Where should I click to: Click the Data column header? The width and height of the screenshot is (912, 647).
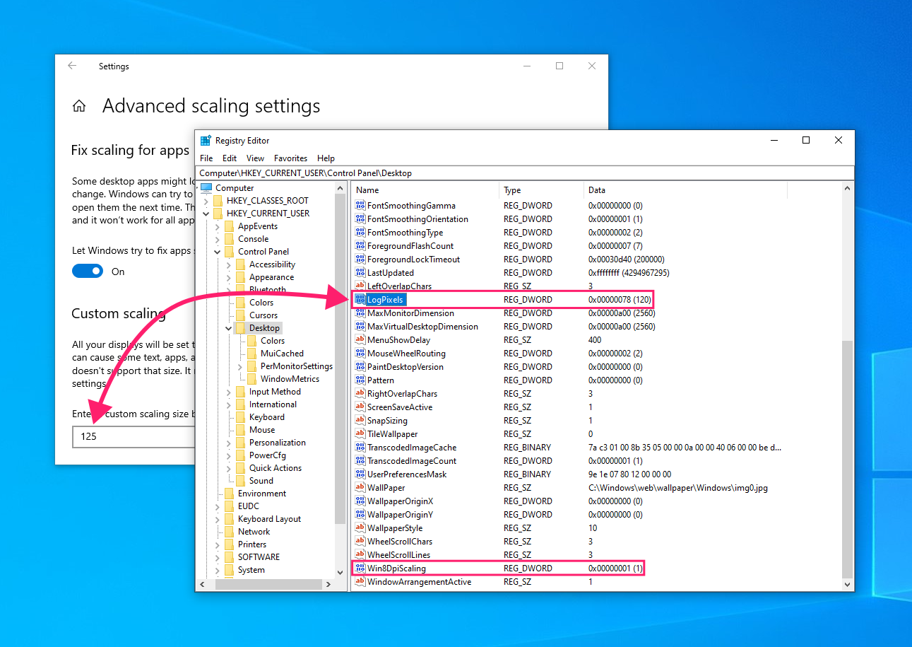click(685, 190)
